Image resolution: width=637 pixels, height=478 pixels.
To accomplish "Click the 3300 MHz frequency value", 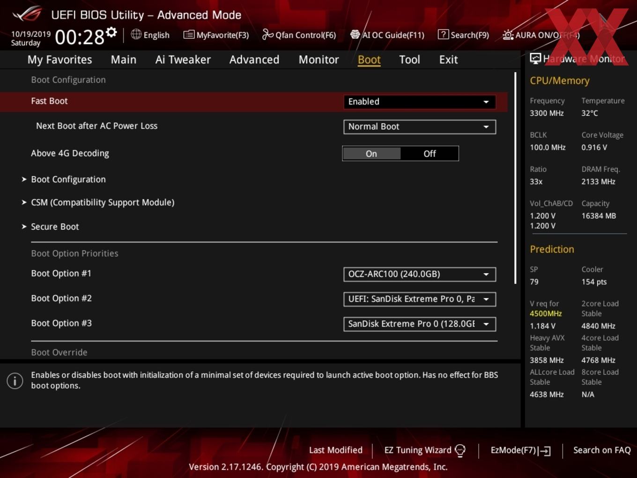I will point(547,113).
